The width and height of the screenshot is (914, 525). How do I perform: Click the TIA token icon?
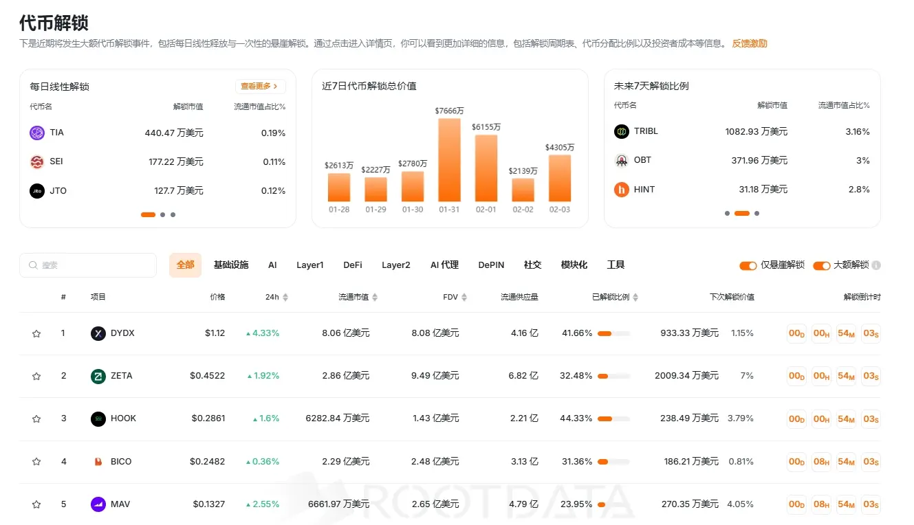(x=37, y=133)
